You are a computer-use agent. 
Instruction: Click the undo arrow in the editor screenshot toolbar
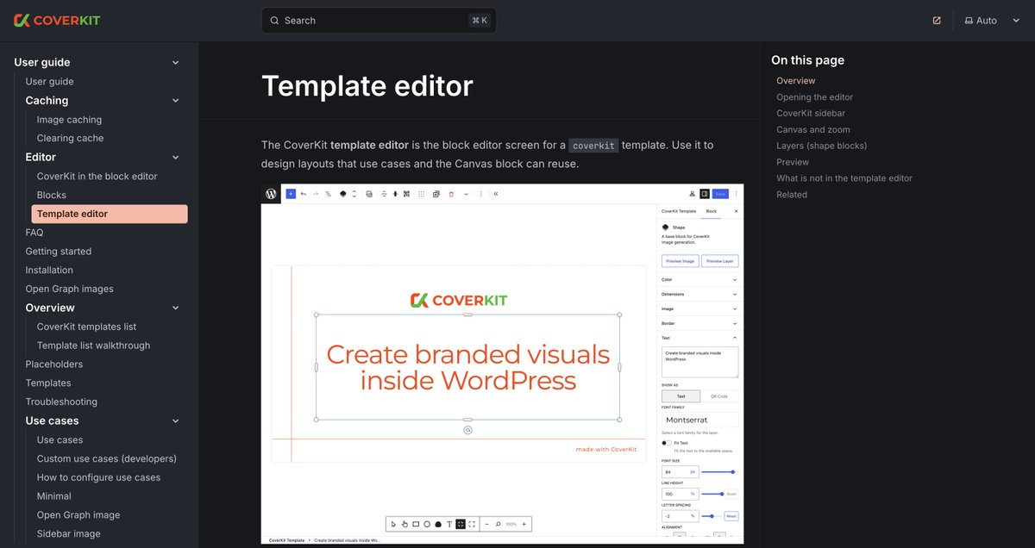pyautogui.click(x=303, y=194)
